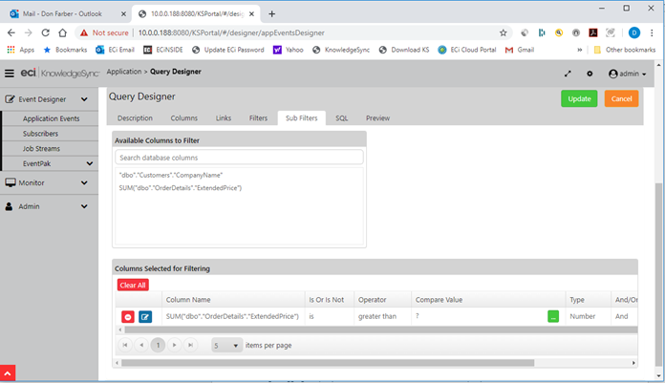Image resolution: width=665 pixels, height=383 pixels.
Task: Open the Chrome three-dot menu
Action: click(x=652, y=32)
